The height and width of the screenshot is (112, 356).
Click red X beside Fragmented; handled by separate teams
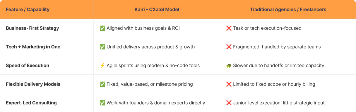tap(229, 47)
